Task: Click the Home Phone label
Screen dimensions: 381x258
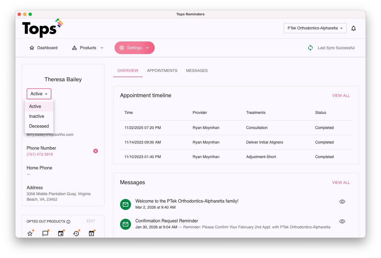Action: tap(39, 168)
